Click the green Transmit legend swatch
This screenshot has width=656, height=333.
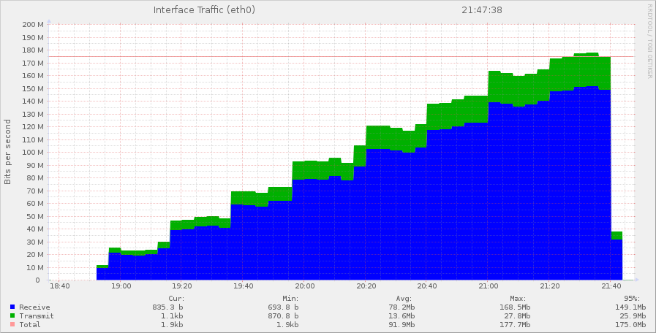pos(12,316)
